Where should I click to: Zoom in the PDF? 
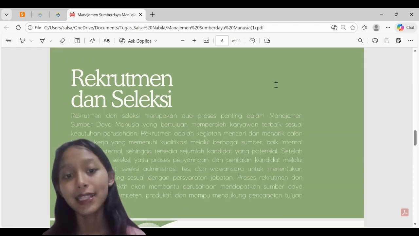coord(194,41)
